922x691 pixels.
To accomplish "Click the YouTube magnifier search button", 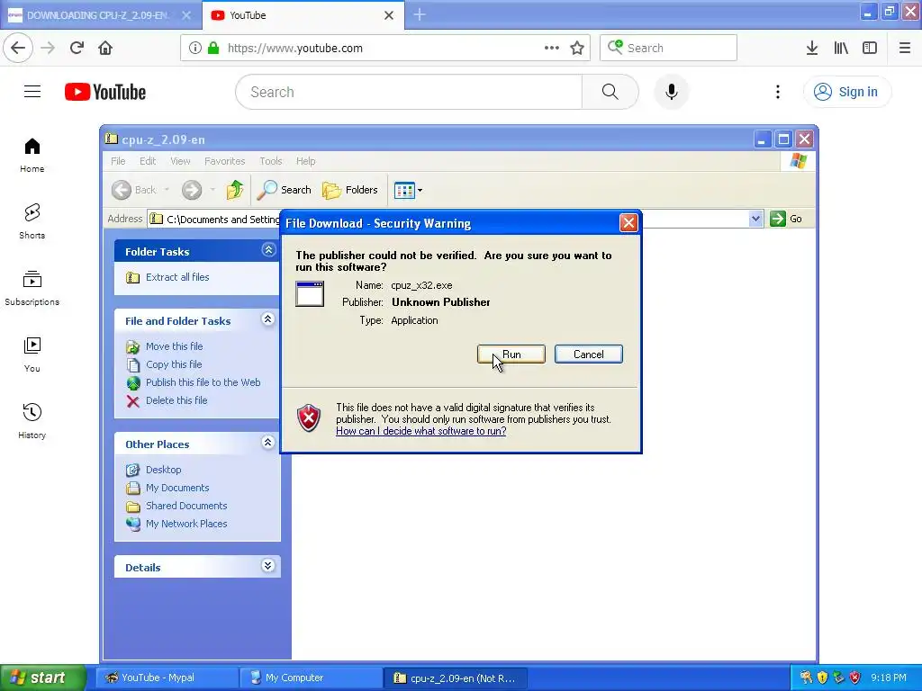I will point(610,93).
